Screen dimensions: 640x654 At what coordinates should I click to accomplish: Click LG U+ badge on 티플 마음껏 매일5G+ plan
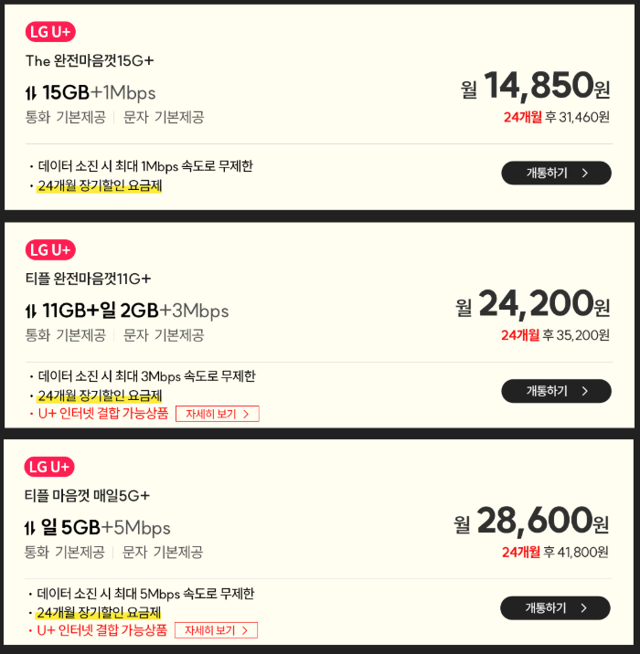point(49,467)
